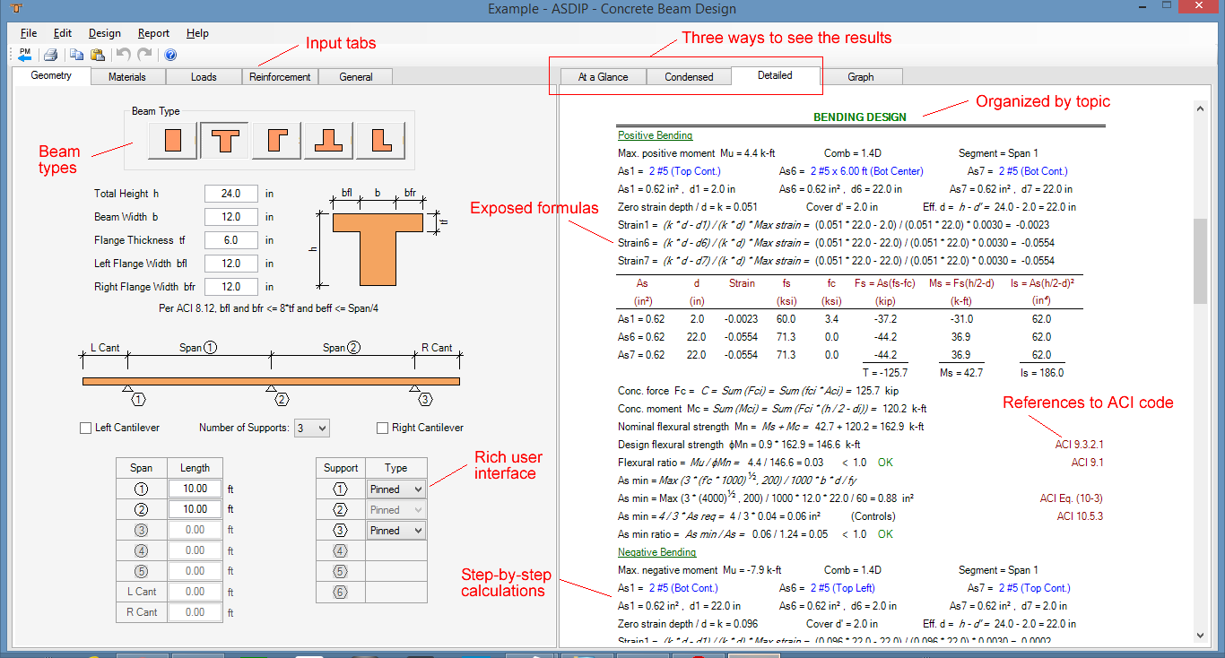Select the T-beam type

(225, 141)
